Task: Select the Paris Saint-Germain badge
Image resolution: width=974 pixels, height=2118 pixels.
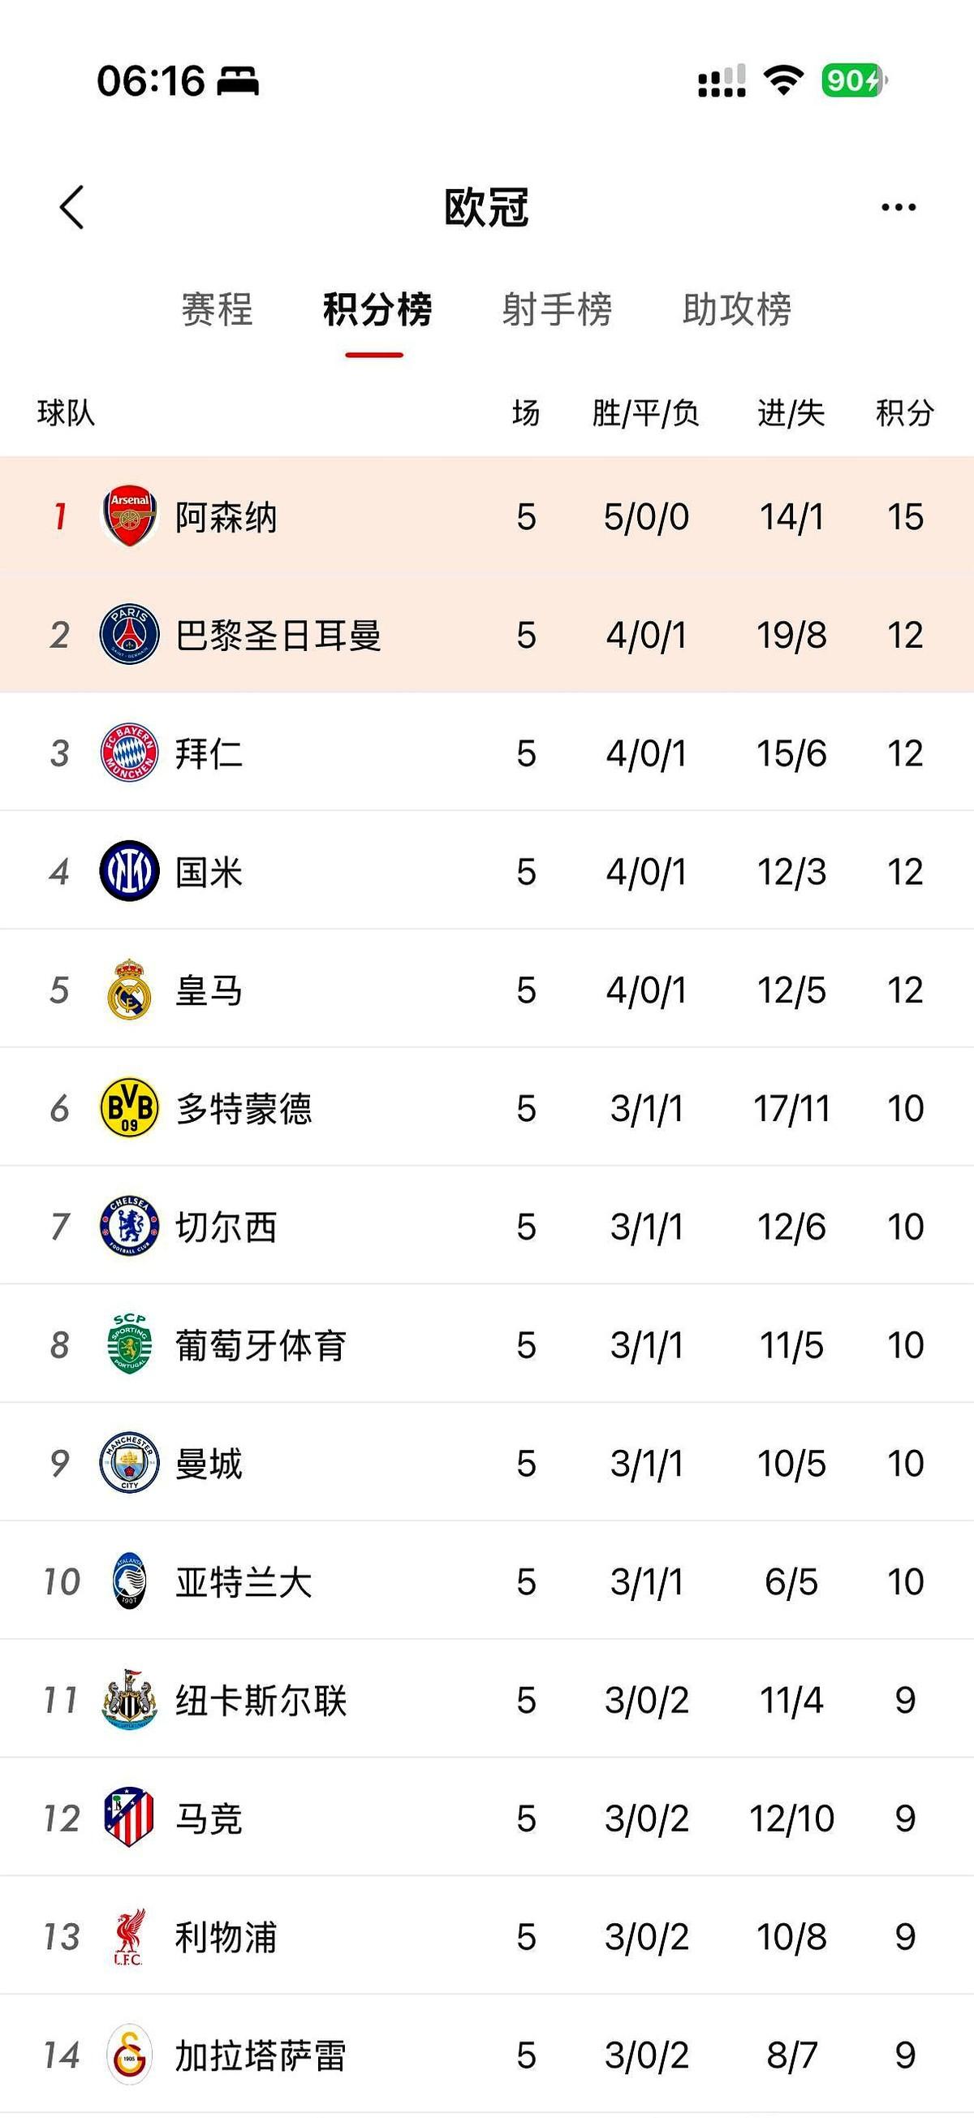Action: 129,635
